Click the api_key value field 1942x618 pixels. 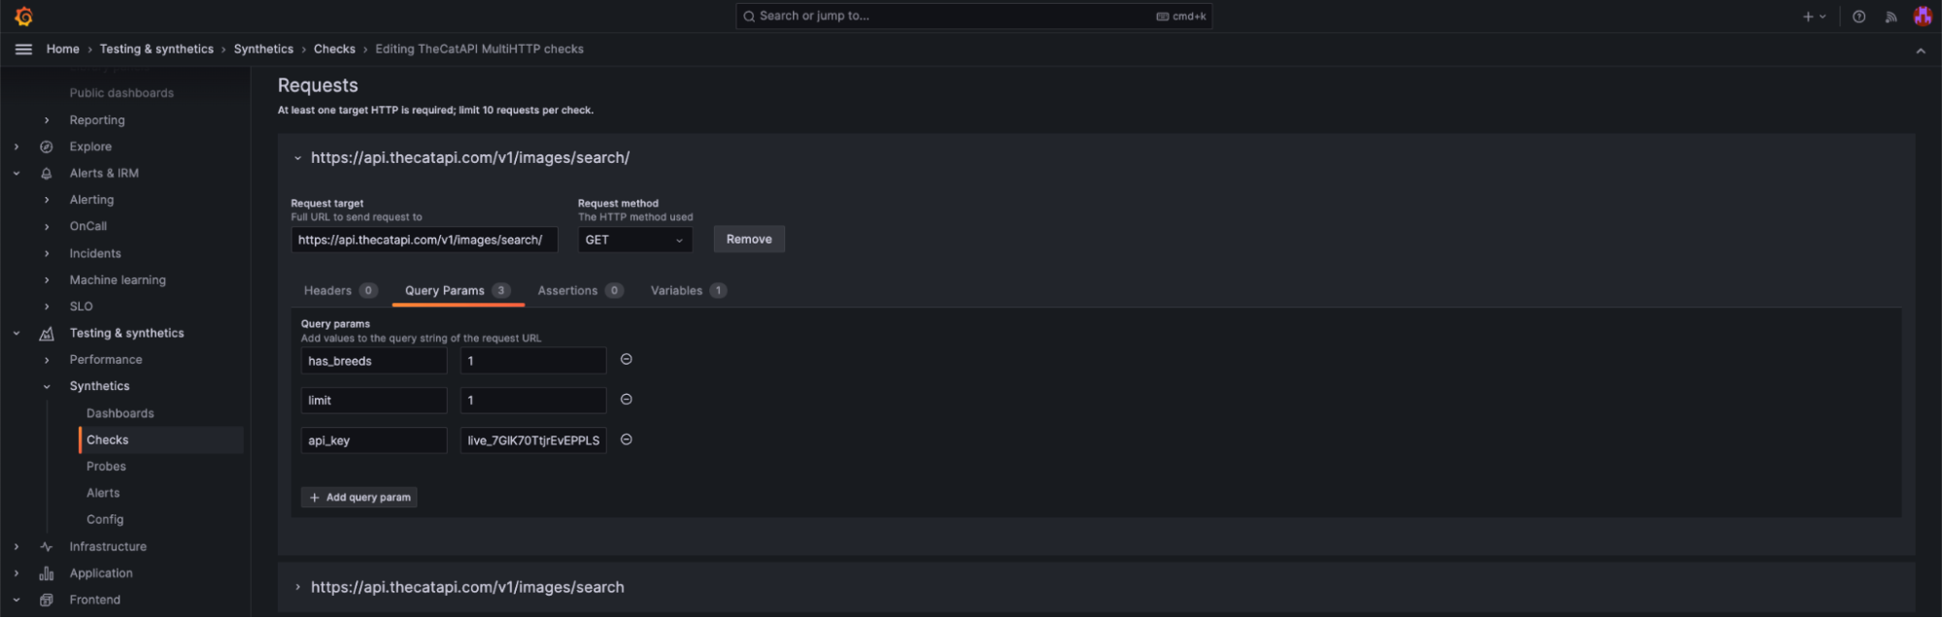pyautogui.click(x=533, y=440)
